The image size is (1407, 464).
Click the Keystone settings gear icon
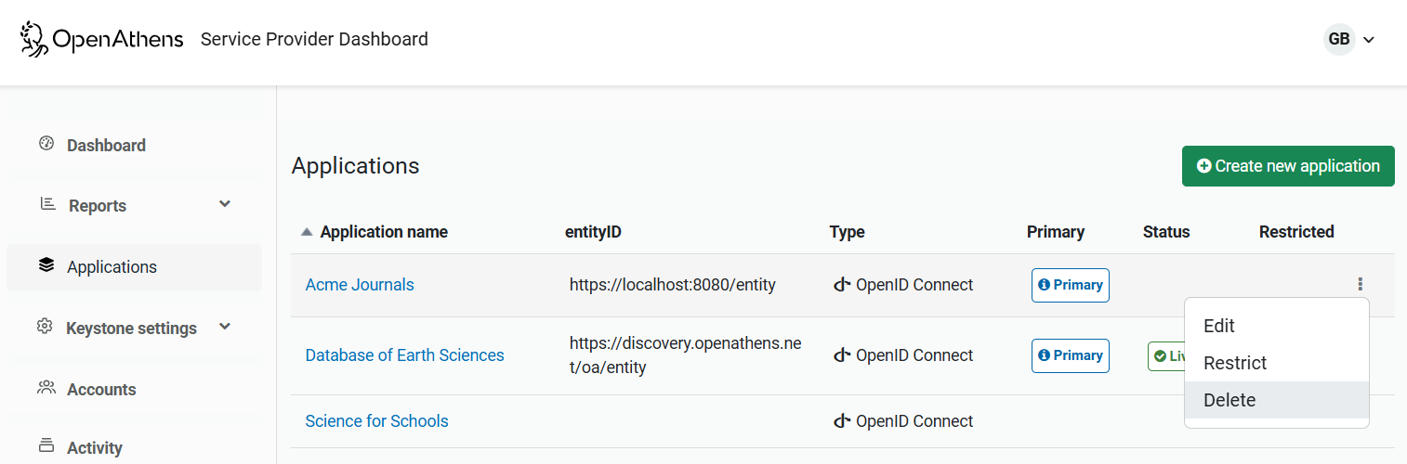(x=45, y=327)
